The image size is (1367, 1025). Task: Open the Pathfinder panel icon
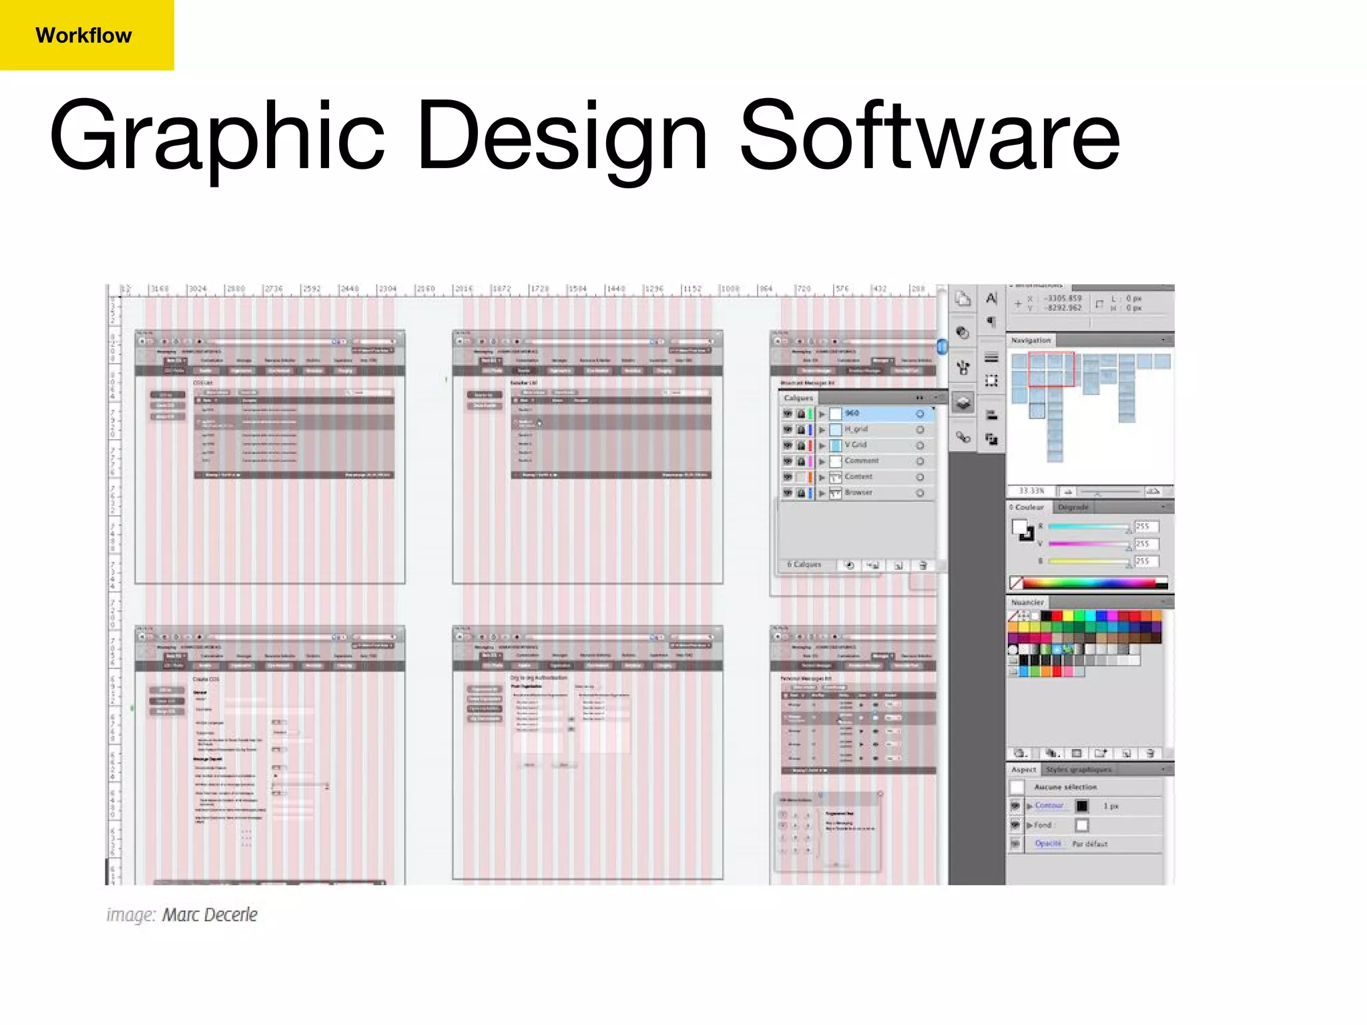point(991,438)
